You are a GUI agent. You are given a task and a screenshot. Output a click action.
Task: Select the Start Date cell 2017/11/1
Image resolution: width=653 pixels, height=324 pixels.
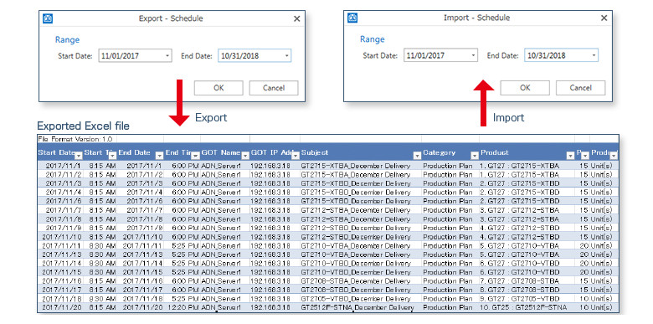point(60,166)
